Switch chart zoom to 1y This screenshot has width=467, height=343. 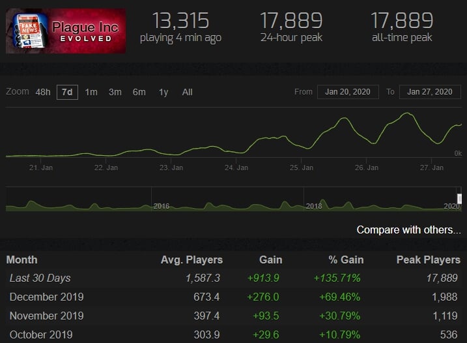163,92
